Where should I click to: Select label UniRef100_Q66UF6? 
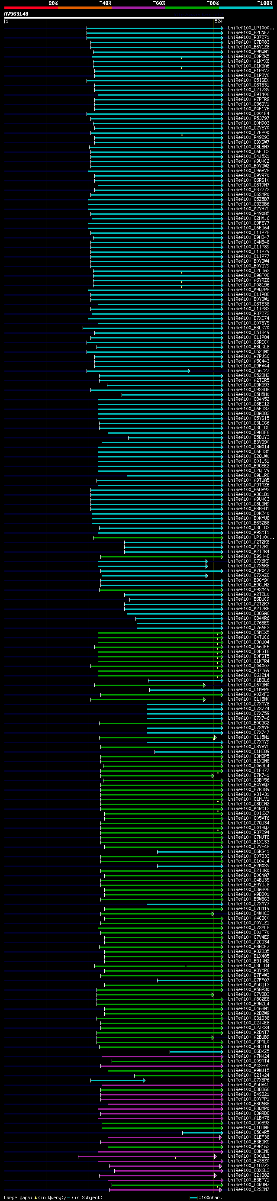248,647
